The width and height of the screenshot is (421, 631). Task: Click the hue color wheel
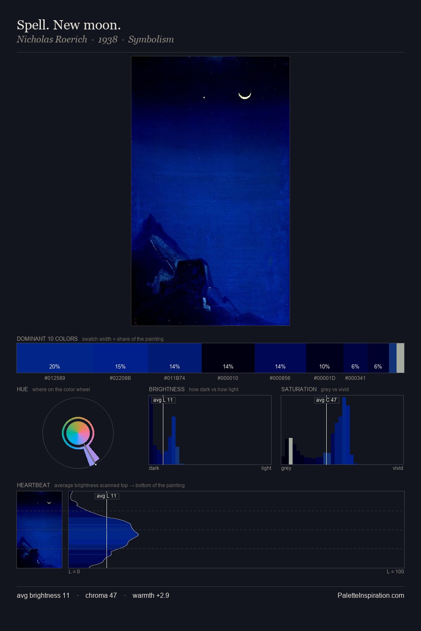(x=78, y=433)
